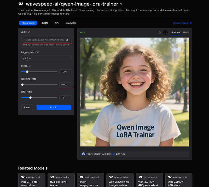Open the Documentation link

pos(182,23)
